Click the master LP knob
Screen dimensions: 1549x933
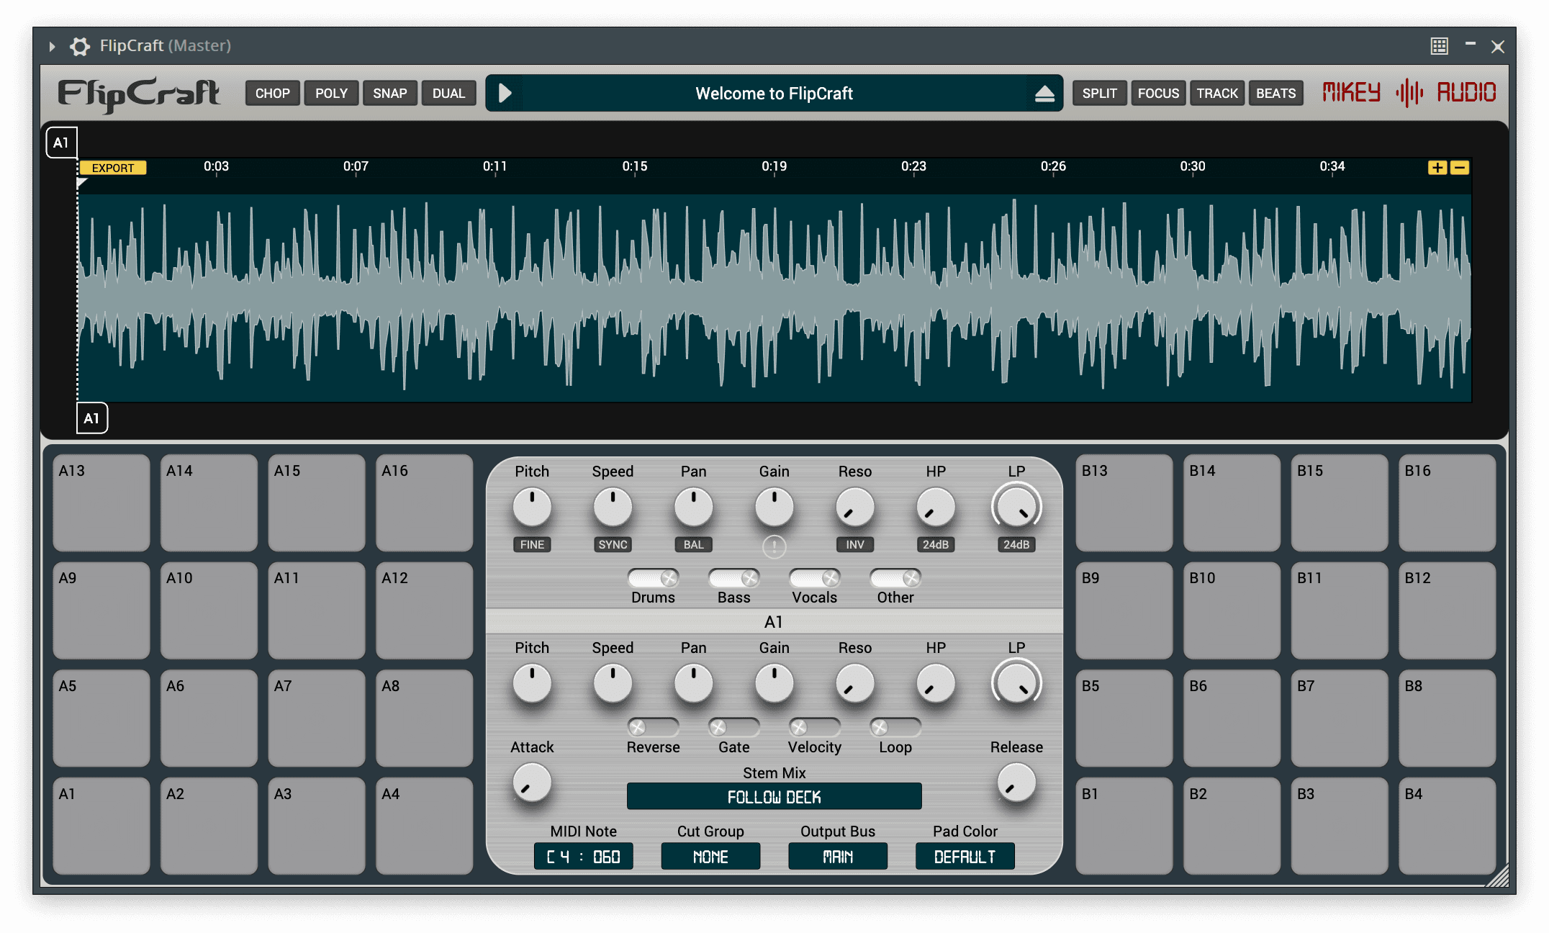tap(1016, 508)
